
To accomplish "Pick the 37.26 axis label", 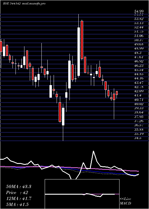I will click(x=139, y=121).
